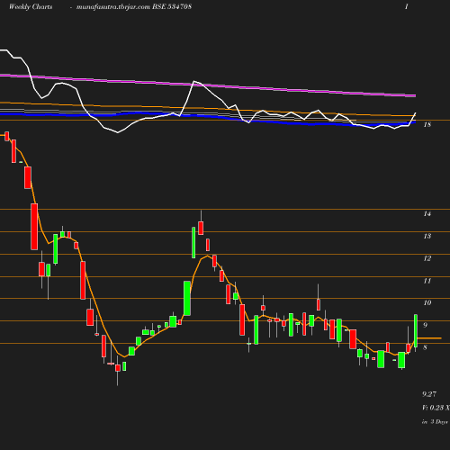The width and height of the screenshot is (450, 450).
Task: Click the tall green candle at far right
Action: click(x=416, y=331)
